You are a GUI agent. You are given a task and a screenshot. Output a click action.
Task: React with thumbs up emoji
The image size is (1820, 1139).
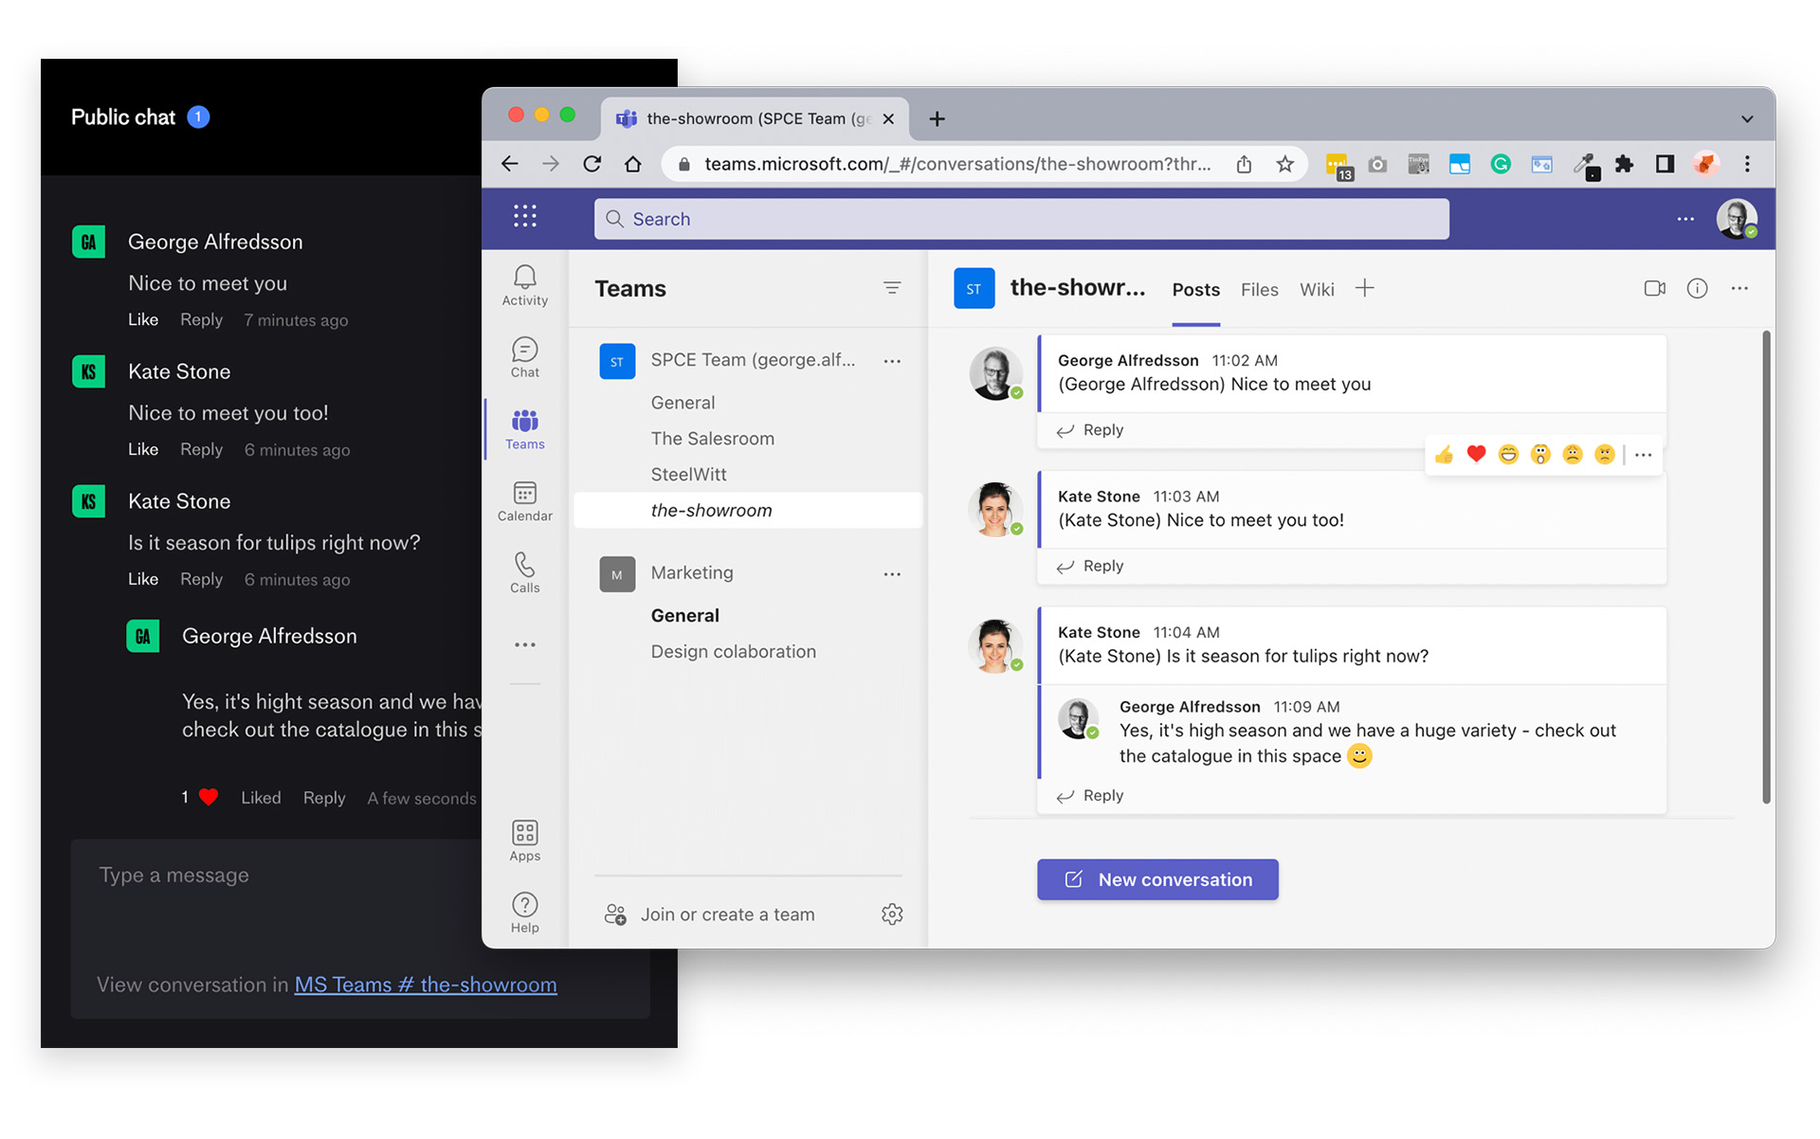pyautogui.click(x=1444, y=455)
